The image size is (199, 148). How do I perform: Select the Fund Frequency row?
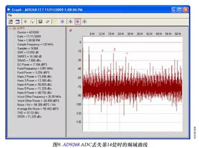(35, 69)
